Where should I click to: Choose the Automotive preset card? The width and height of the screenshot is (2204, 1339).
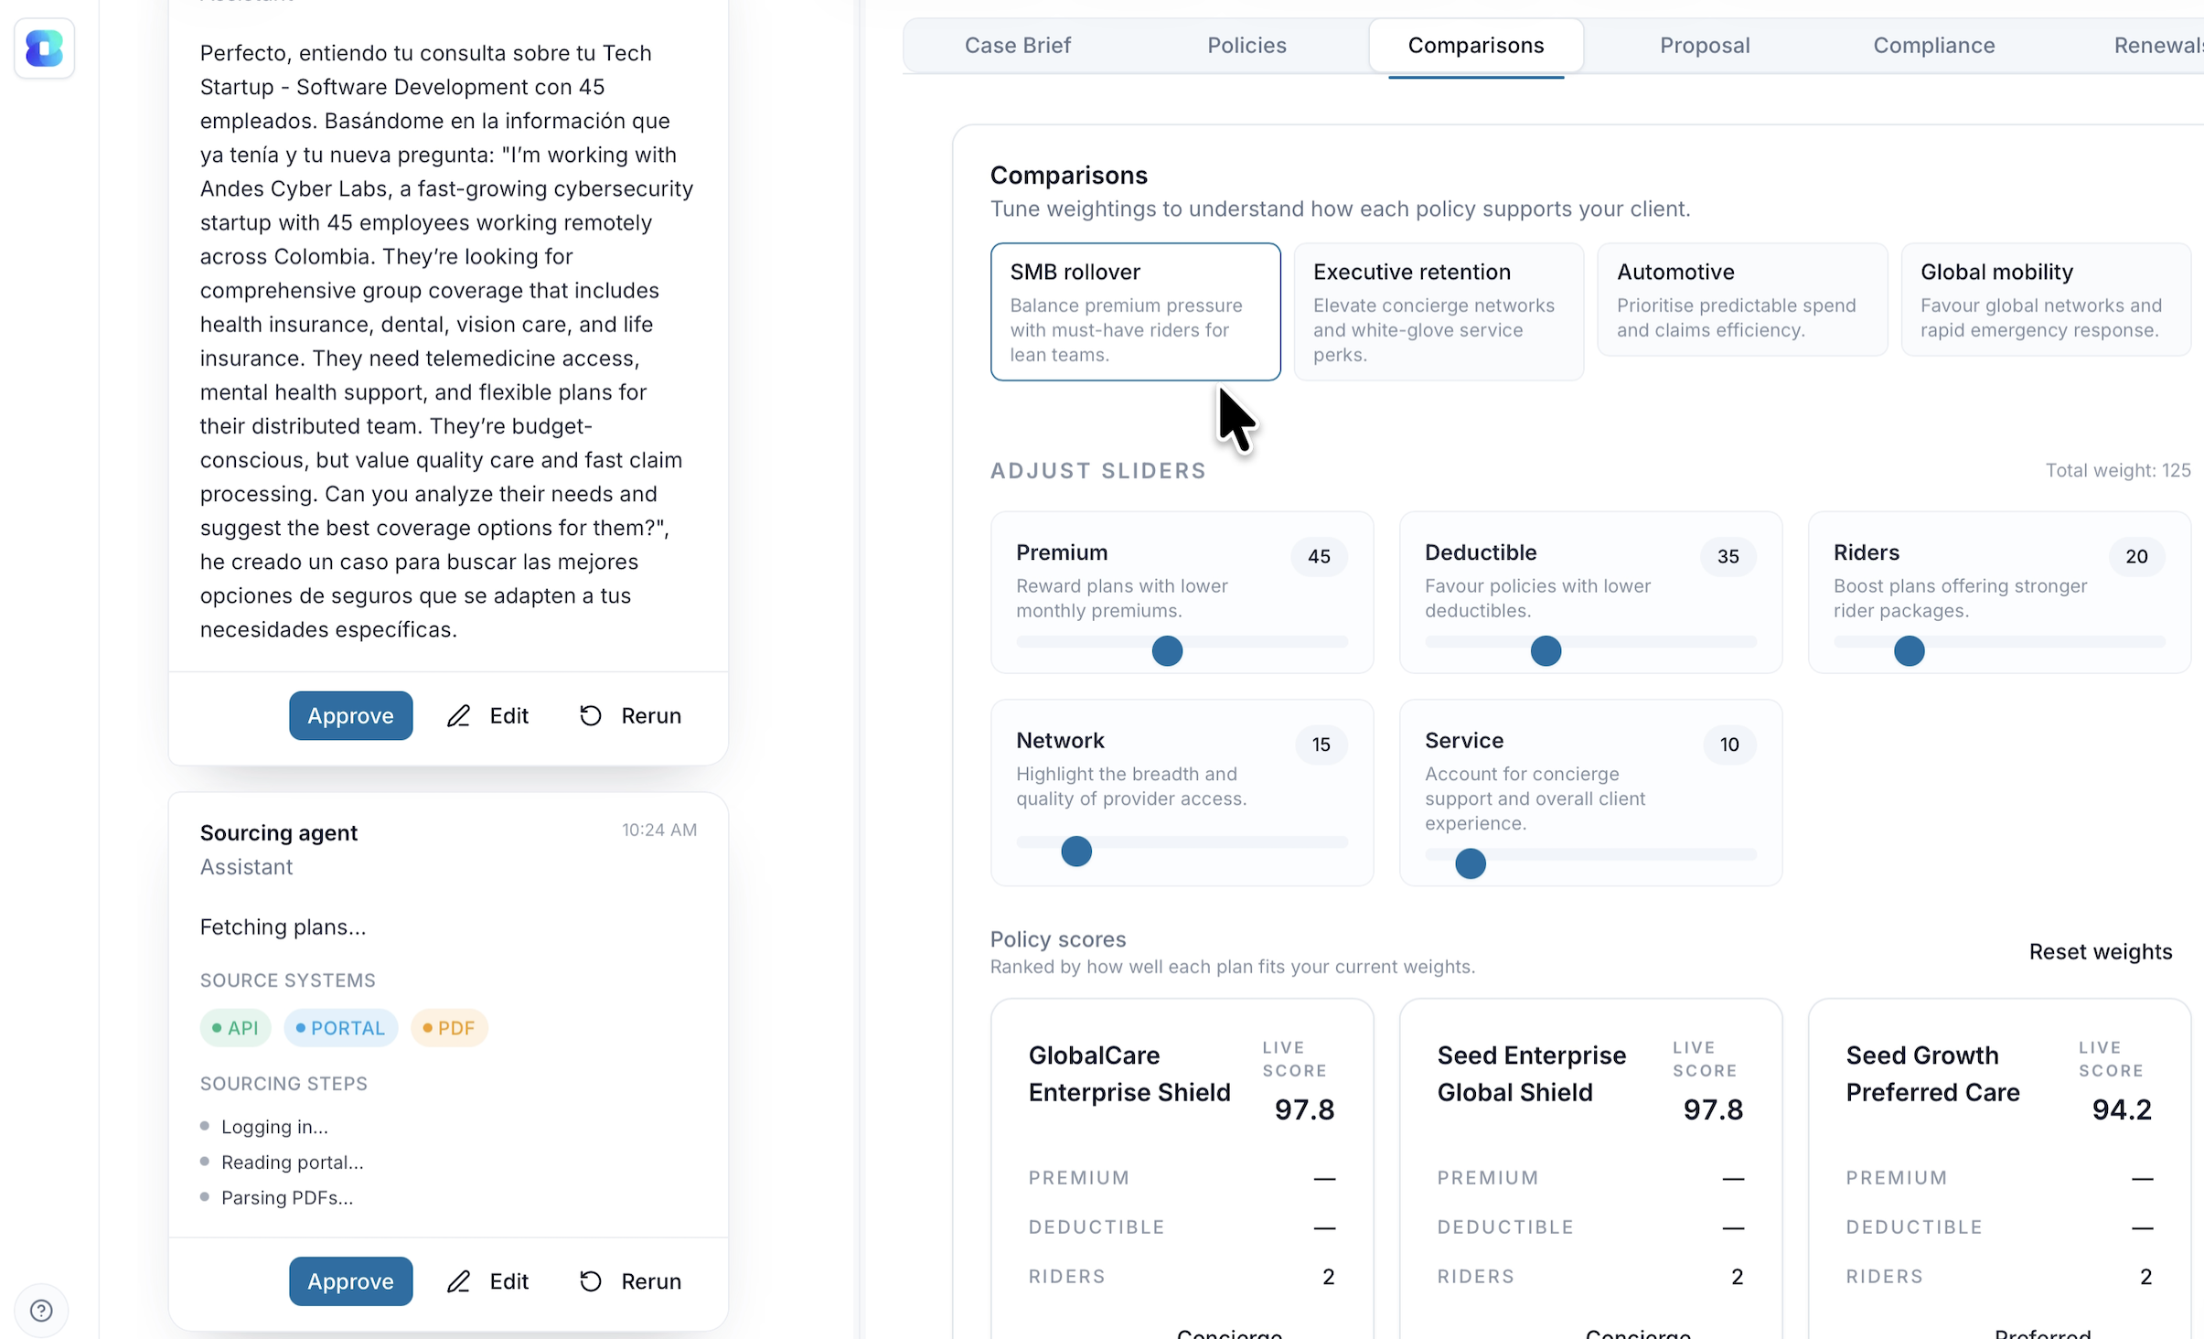[x=1741, y=300]
